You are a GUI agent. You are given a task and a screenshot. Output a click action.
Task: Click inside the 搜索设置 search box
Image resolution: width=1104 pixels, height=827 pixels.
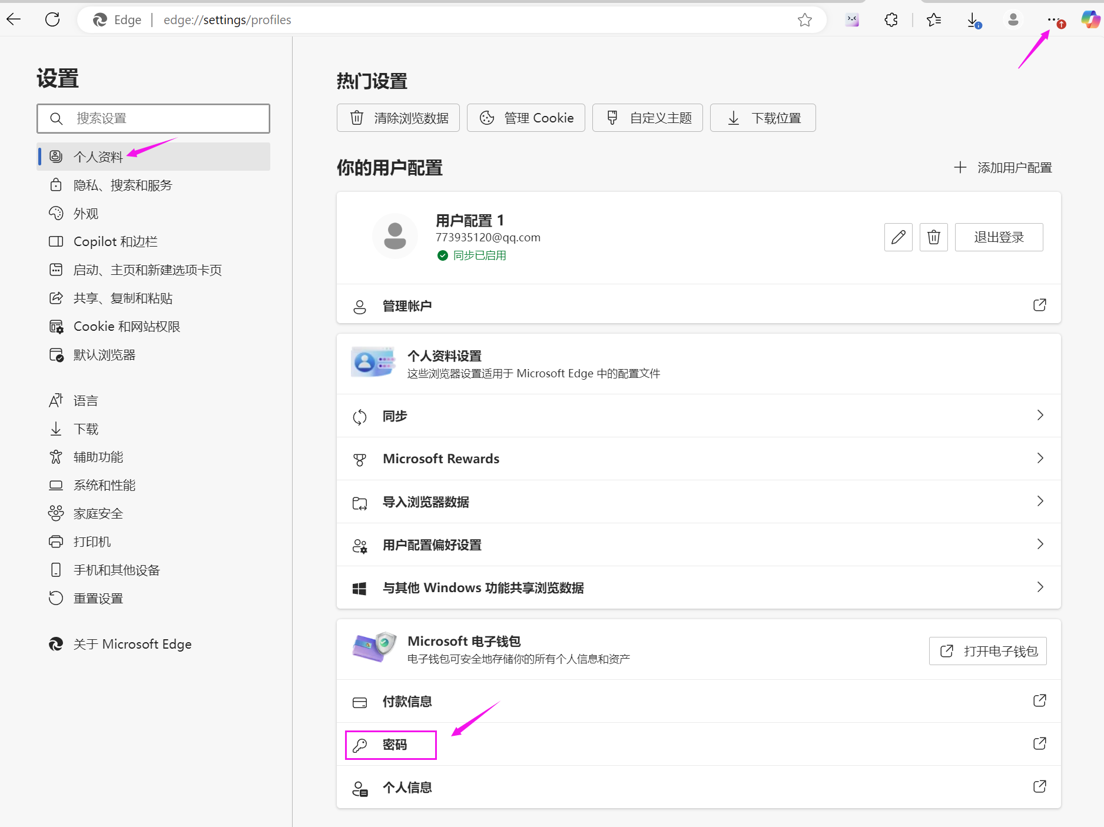[153, 118]
